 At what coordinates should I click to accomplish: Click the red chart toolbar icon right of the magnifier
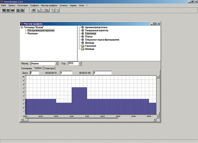pos(39,10)
